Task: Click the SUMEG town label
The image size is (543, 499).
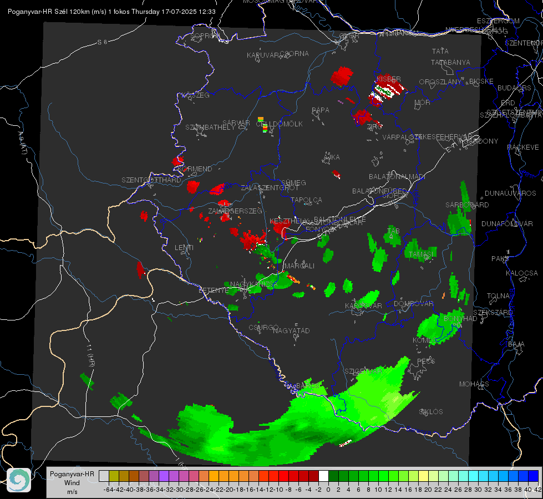Action: [x=293, y=182]
